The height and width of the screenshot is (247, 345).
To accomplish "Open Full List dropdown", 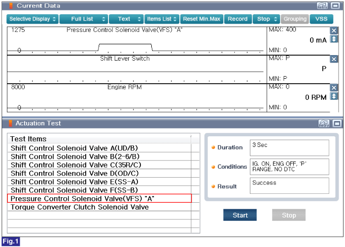I will (84, 19).
